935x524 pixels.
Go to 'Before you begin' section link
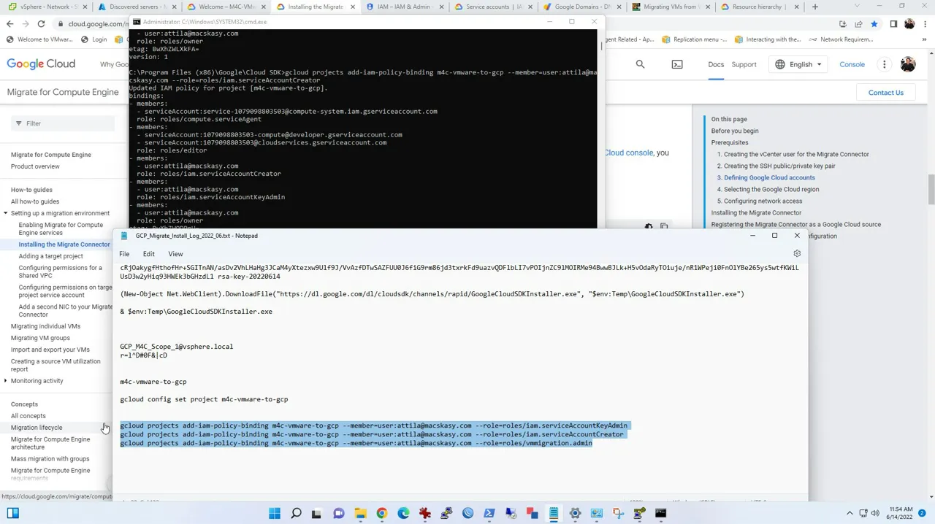(x=735, y=131)
